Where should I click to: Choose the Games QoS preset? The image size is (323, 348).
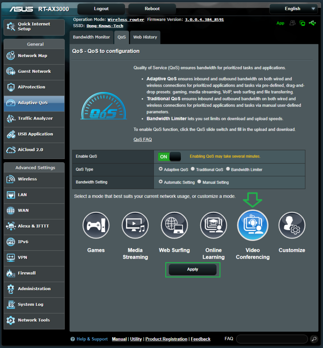tap(96, 225)
